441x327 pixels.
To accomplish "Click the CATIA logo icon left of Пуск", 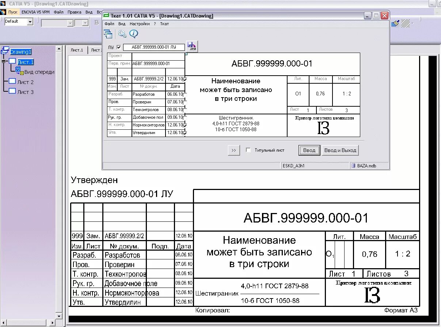I will coord(3,12).
